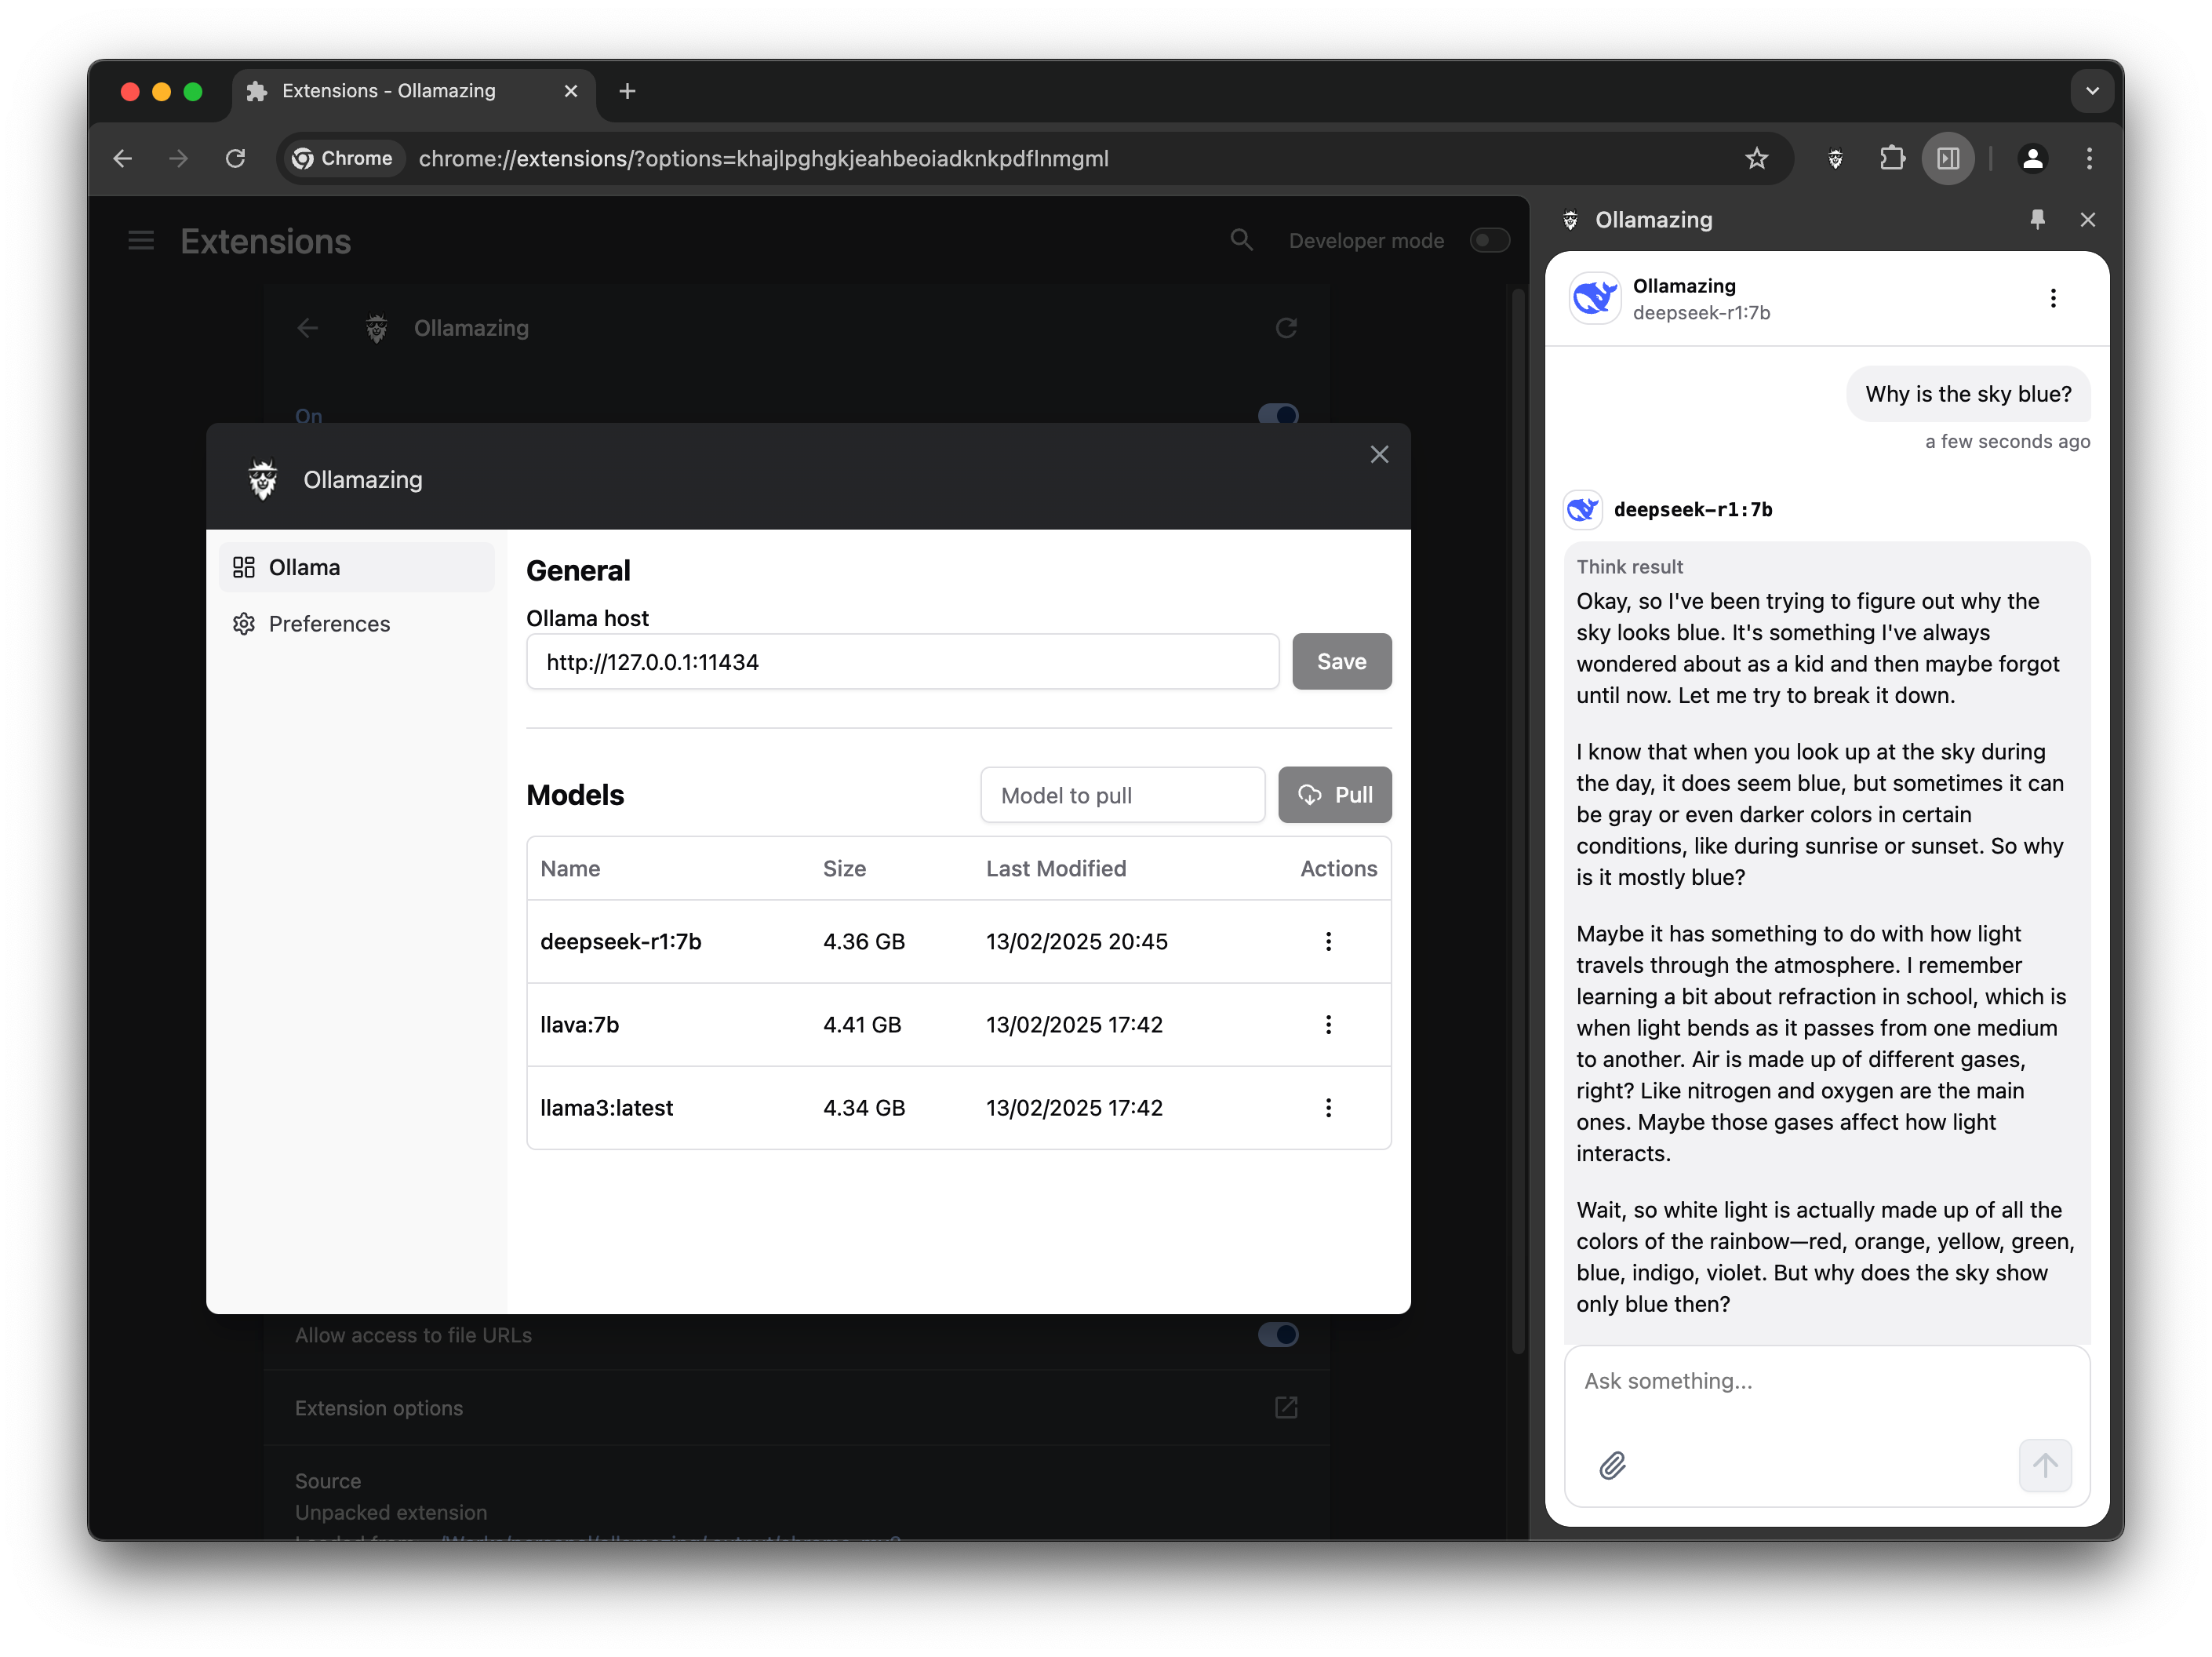Search extensions with the magnifier icon
2212x1657 pixels.
coord(1241,240)
